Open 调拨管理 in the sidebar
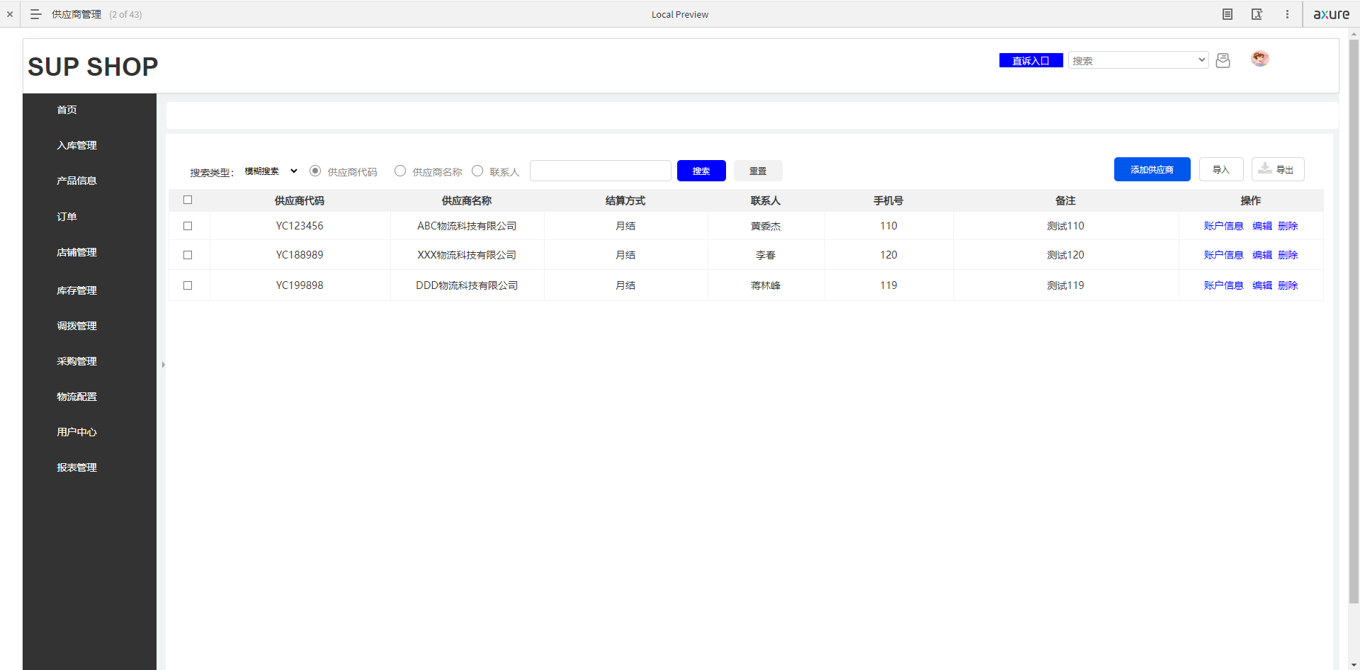This screenshot has width=1360, height=670. click(76, 326)
